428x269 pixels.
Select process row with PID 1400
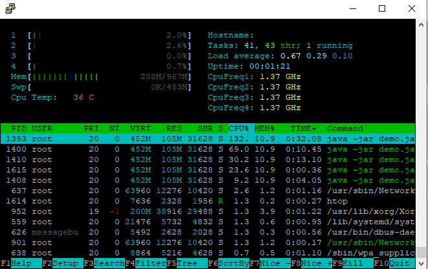click(x=208, y=149)
